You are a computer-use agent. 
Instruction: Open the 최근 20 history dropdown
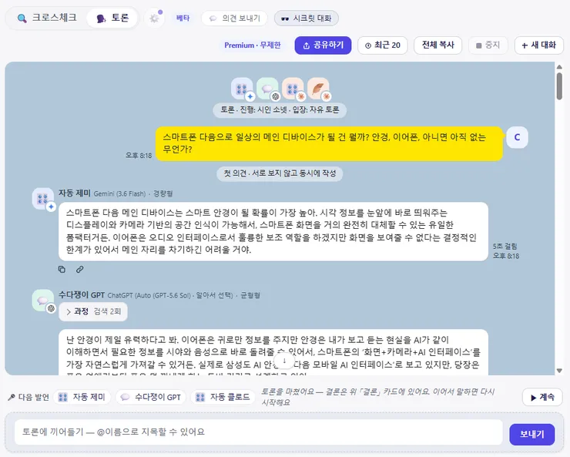(x=382, y=45)
